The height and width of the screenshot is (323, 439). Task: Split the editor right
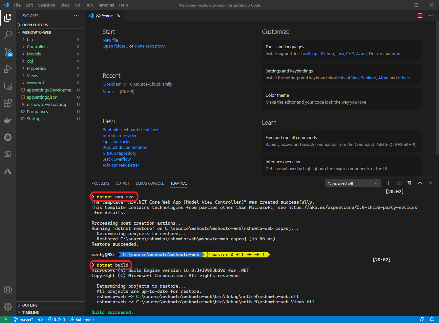coord(420,15)
